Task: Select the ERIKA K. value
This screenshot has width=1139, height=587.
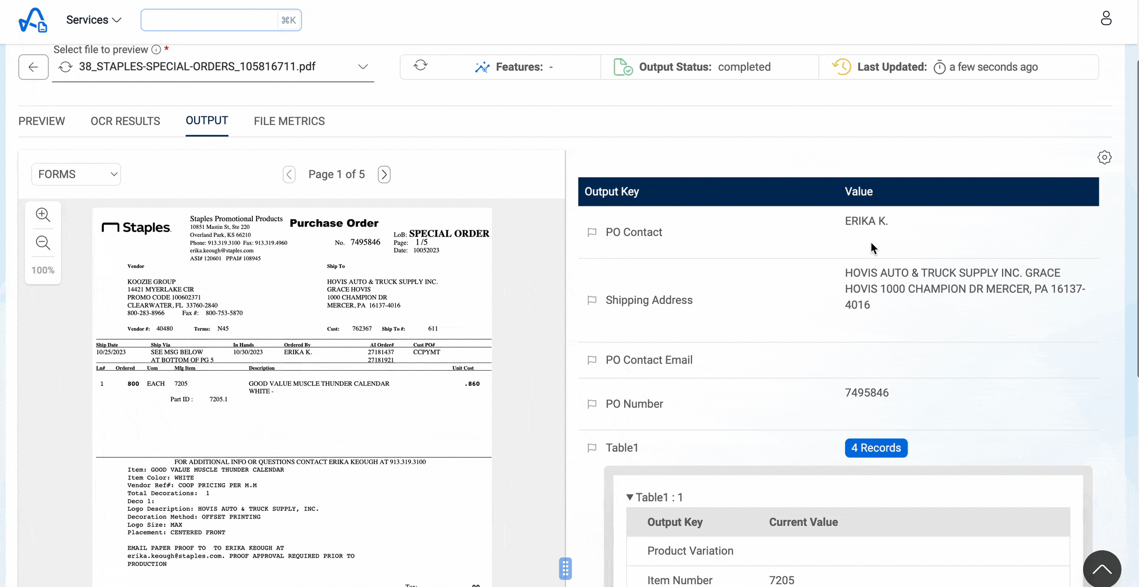Action: coord(866,221)
